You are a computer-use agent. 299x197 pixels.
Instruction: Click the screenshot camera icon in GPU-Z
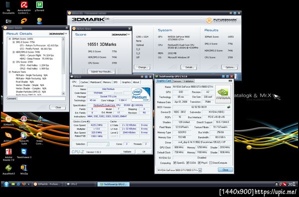pos(230,81)
